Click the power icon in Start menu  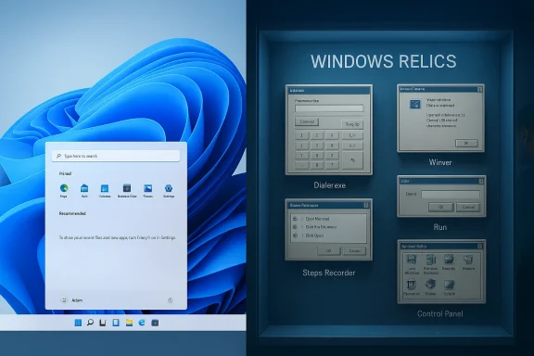coord(170,300)
